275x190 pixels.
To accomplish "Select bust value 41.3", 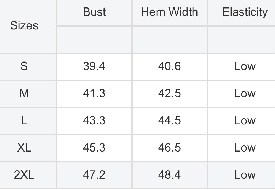I will [94, 93].
